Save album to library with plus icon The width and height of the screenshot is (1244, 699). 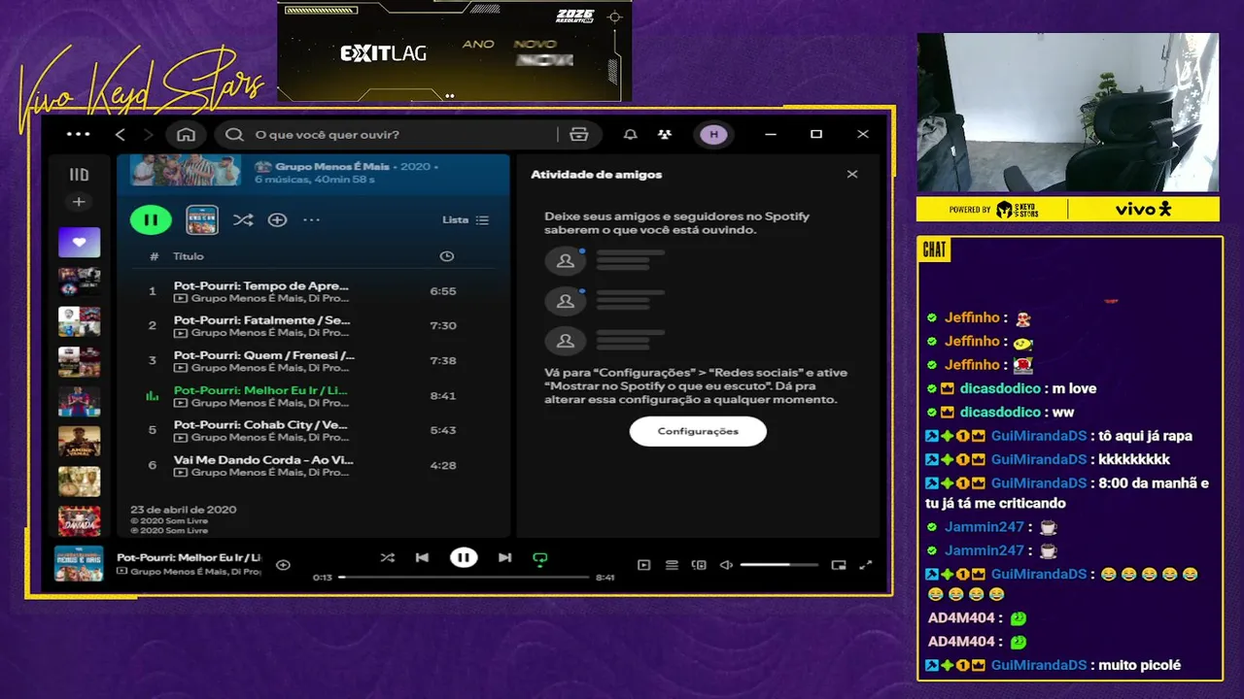pos(277,220)
